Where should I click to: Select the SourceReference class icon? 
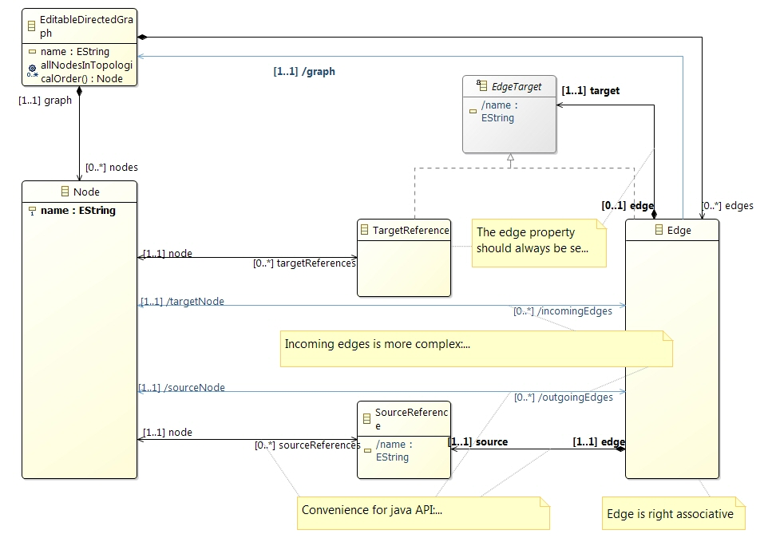click(365, 418)
